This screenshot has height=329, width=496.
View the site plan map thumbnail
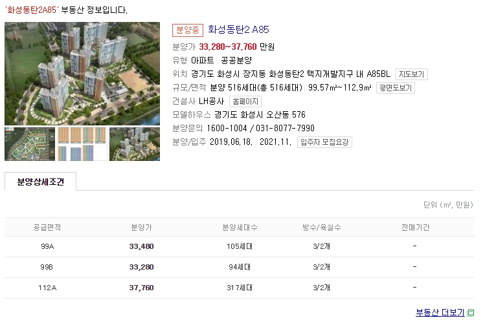click(x=30, y=144)
